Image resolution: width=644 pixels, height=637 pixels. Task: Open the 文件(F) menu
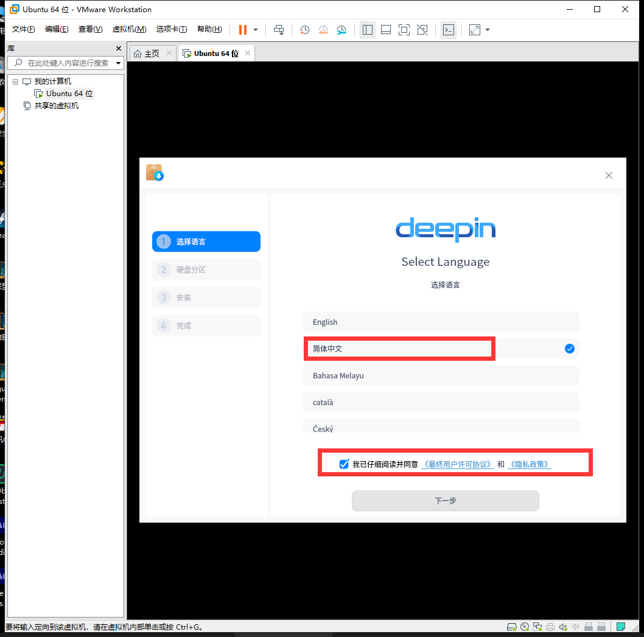pos(23,29)
